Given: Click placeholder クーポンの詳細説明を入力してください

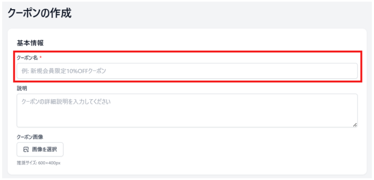Looking at the screenshot, I should (x=66, y=102).
